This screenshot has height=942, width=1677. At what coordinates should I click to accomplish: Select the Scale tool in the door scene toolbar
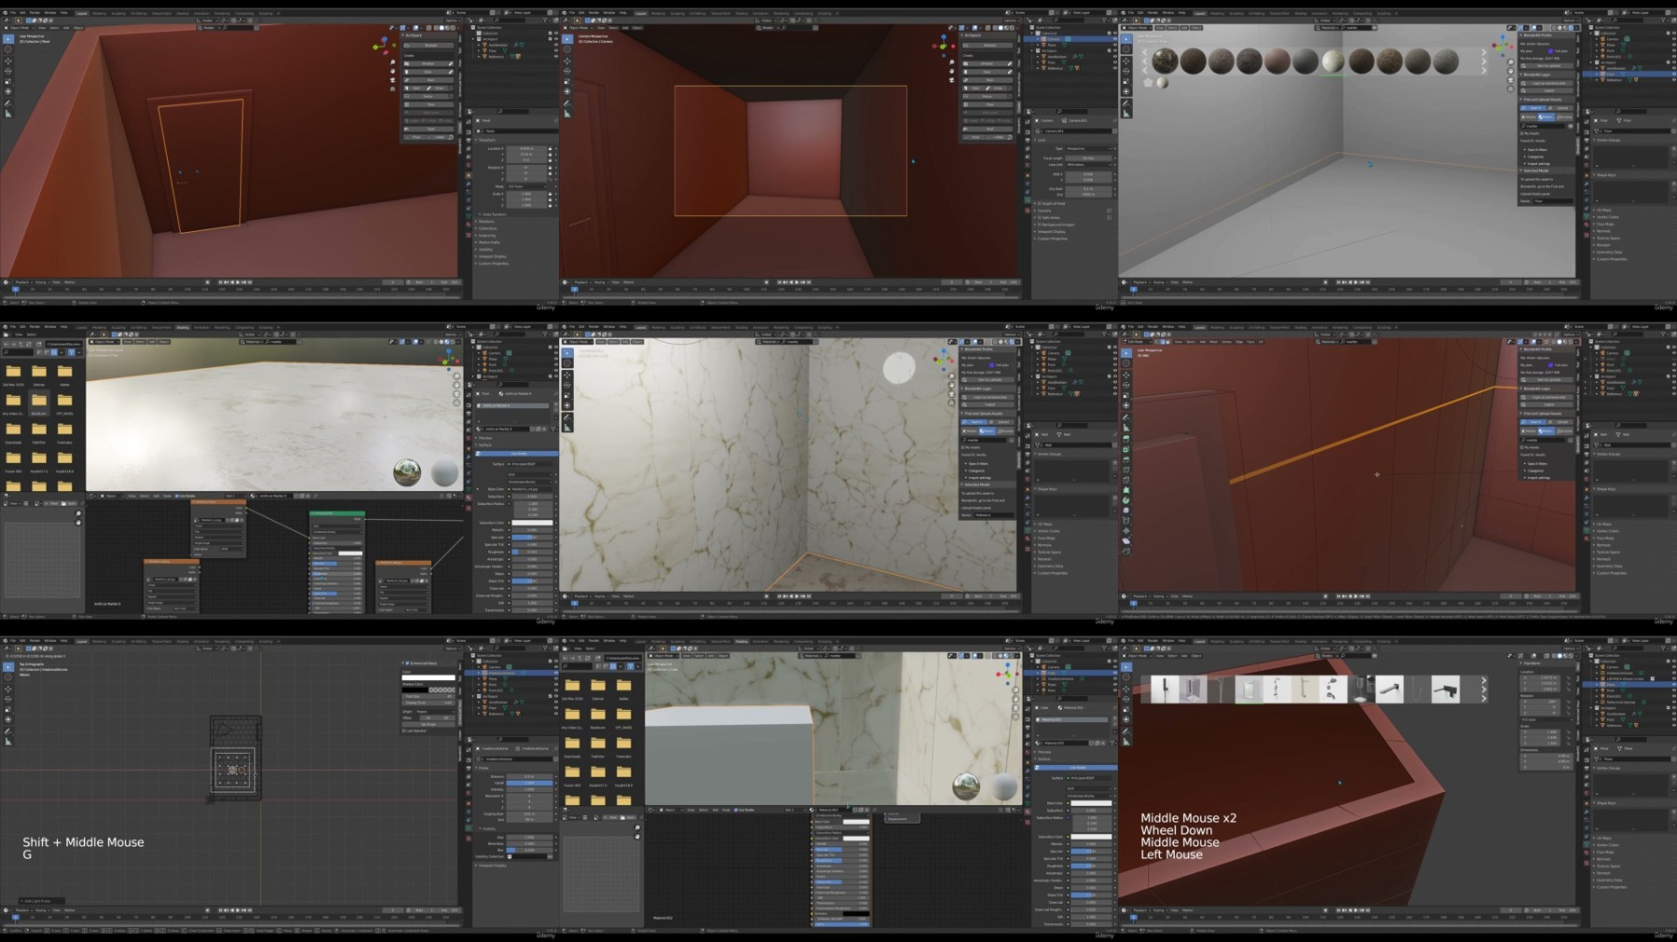click(8, 81)
